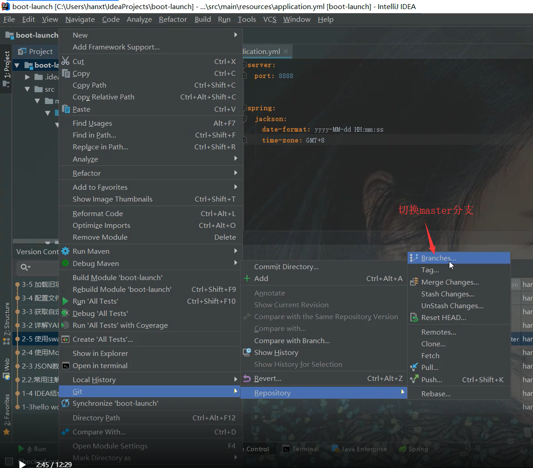The image size is (533, 468).
Task: Open the Java Enterprise tool tab
Action: pos(359,449)
